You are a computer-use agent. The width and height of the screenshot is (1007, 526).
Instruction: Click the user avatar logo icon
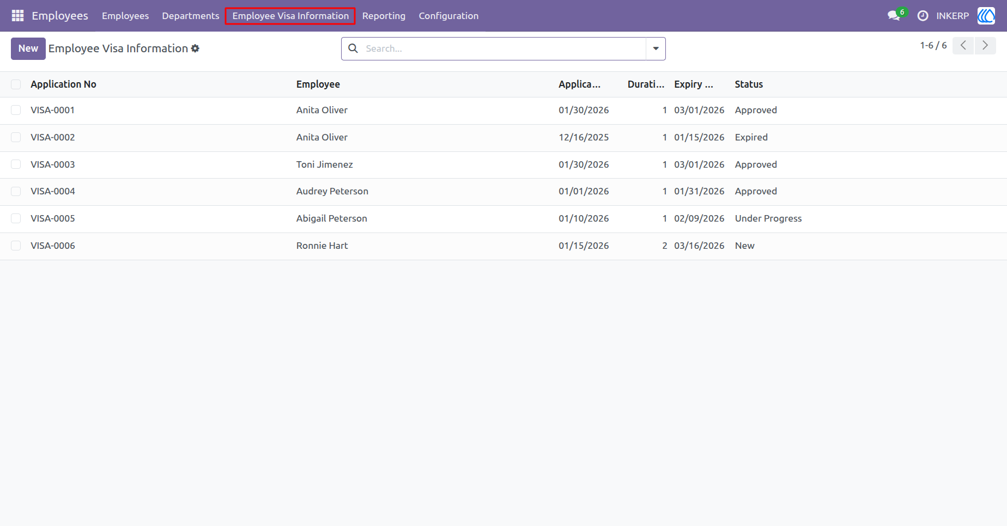coord(986,16)
